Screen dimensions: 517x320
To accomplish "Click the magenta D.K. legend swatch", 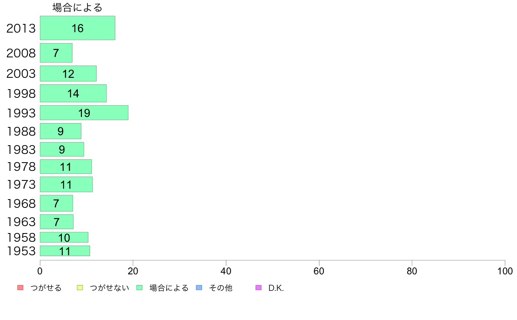I will click(258, 288).
